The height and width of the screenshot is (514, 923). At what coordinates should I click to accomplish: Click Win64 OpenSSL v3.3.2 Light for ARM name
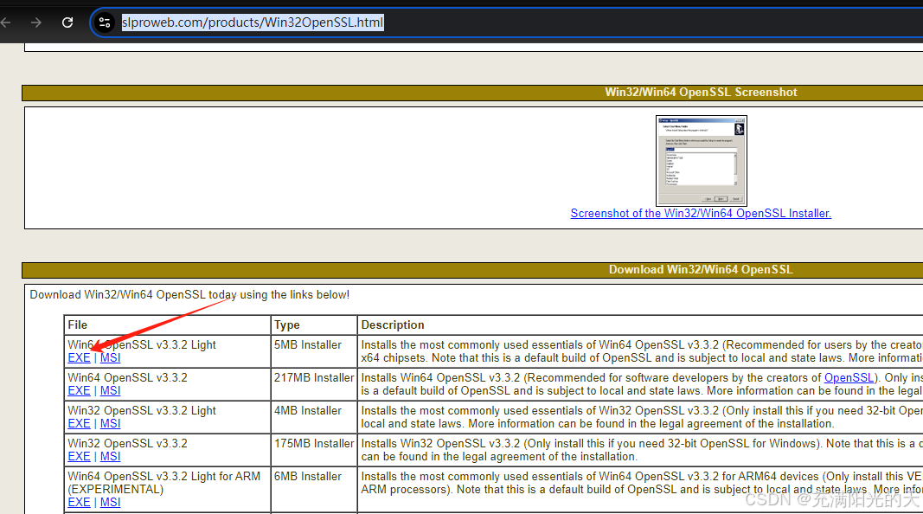(163, 483)
